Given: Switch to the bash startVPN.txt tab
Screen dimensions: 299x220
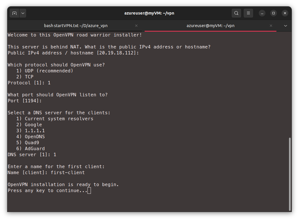Looking at the screenshot, I should tap(76, 26).
